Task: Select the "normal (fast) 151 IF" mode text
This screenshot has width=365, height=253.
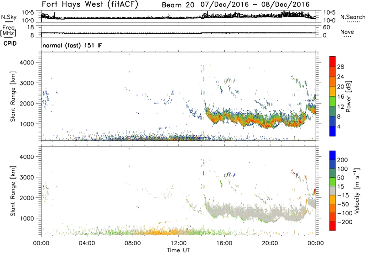Action: [x=72, y=45]
